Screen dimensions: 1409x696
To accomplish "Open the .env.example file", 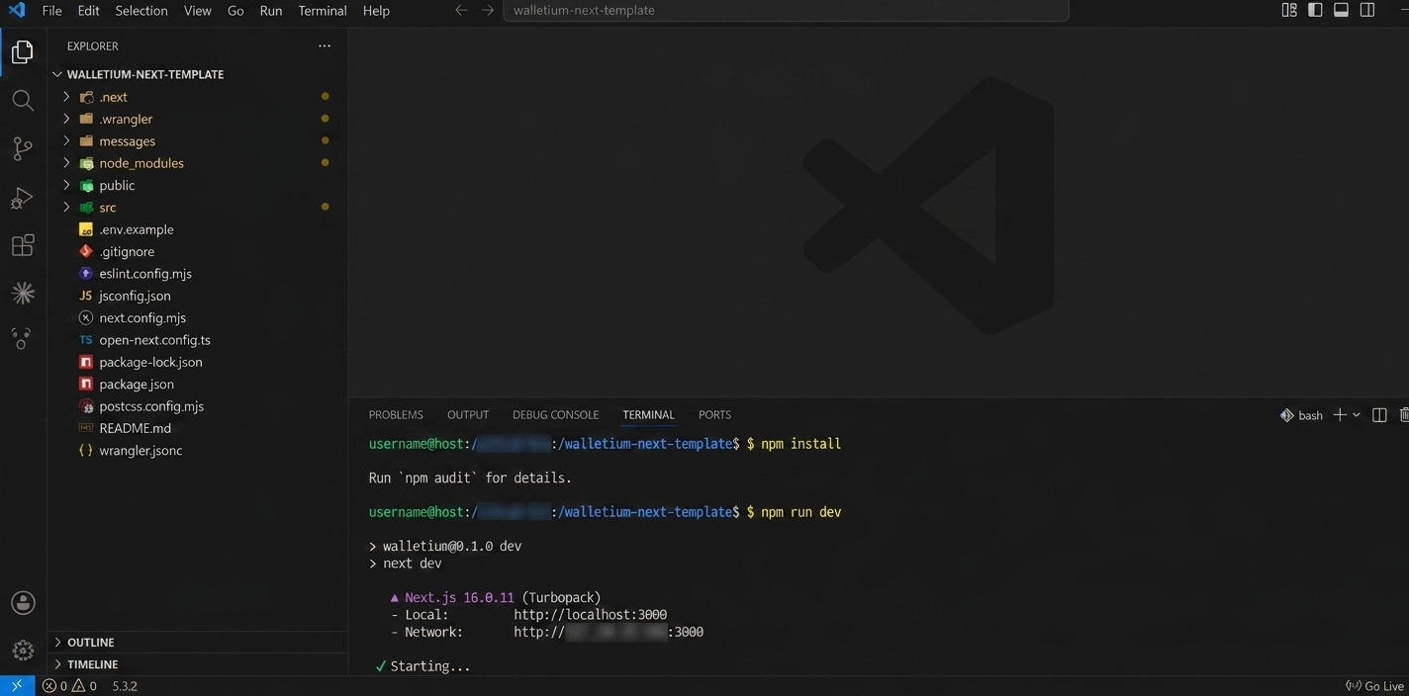I will [x=198, y=229].
